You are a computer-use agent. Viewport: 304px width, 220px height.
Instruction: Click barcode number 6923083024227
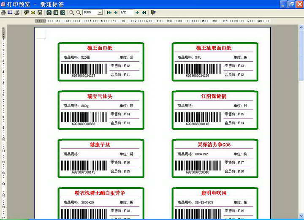point(84,76)
